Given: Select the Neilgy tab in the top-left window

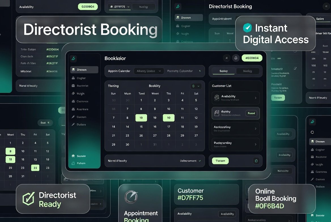Looking at the screenshot, I should (144, 7).
